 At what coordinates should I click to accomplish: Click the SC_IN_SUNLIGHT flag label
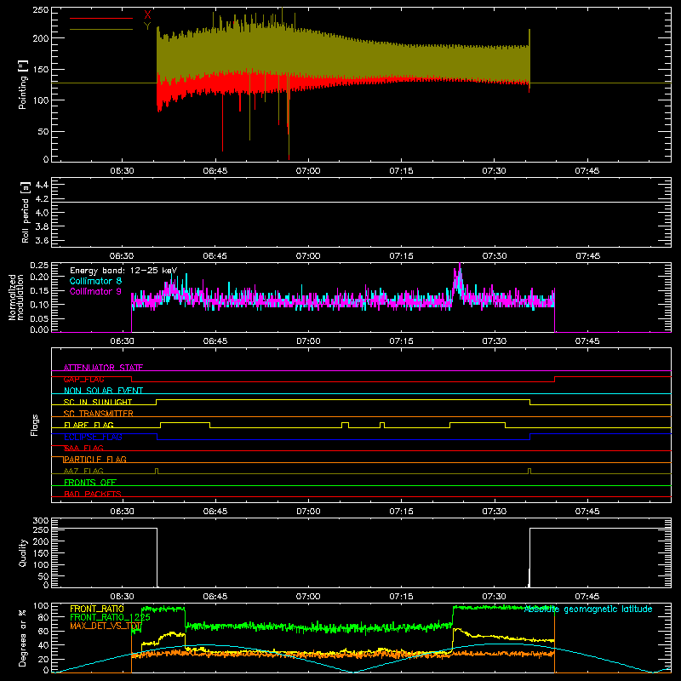point(98,402)
